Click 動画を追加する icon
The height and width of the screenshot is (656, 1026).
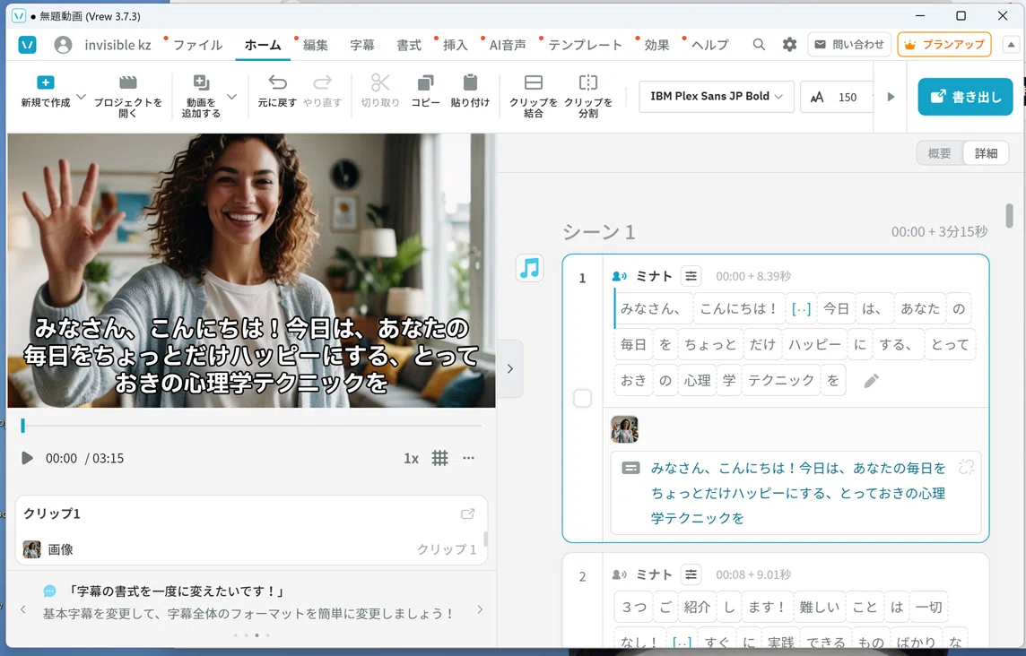201,82
